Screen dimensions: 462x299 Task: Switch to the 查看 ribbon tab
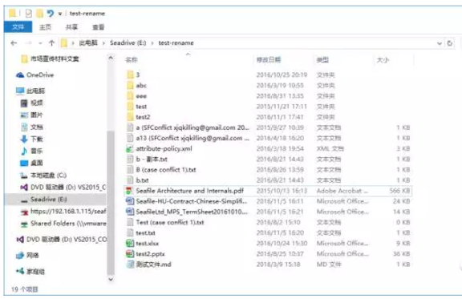point(99,27)
